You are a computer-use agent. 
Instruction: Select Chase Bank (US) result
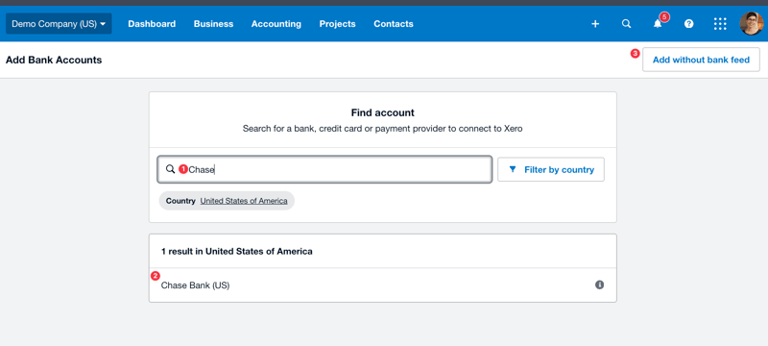pos(382,285)
